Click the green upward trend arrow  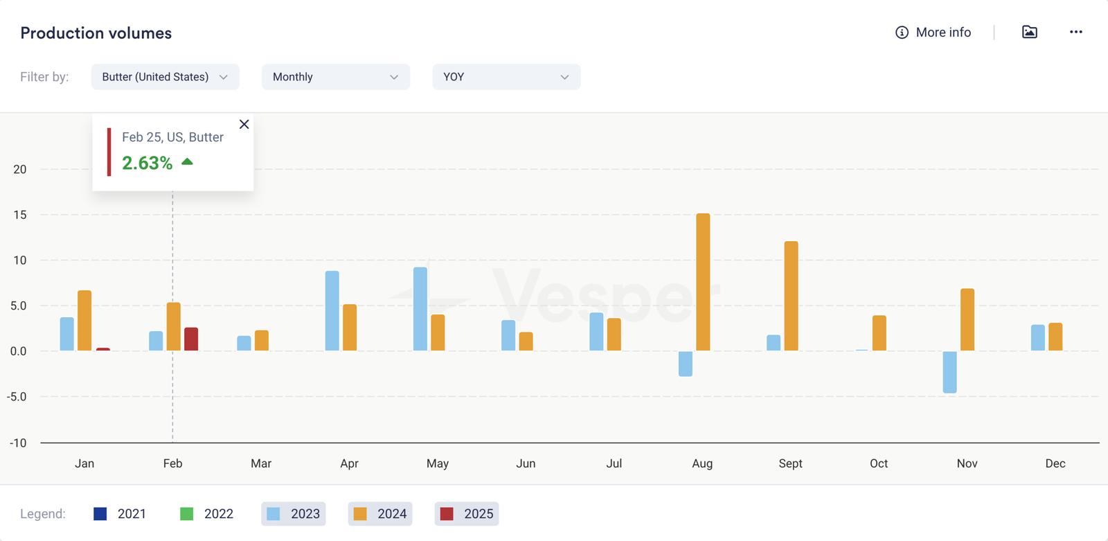(187, 162)
